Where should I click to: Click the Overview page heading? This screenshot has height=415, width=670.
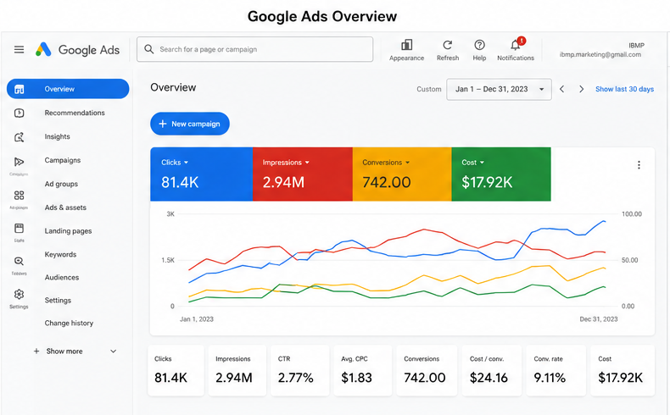(x=173, y=87)
